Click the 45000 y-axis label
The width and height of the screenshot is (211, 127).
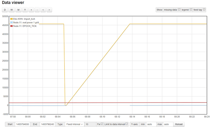[5, 25]
